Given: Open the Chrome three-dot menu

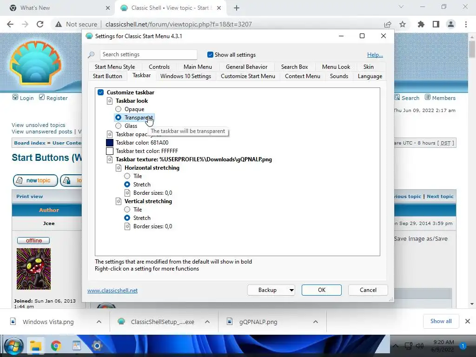Looking at the screenshot, I should [x=466, y=24].
